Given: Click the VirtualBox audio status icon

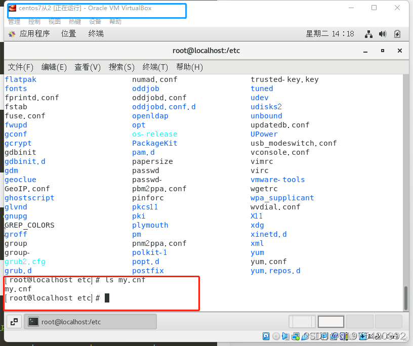Looking at the screenshot, I should point(285,336).
